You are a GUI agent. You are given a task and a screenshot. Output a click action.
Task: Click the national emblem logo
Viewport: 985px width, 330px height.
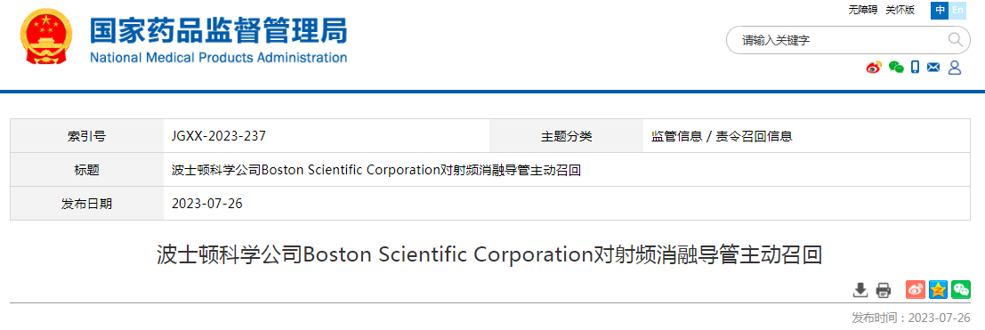[46, 36]
